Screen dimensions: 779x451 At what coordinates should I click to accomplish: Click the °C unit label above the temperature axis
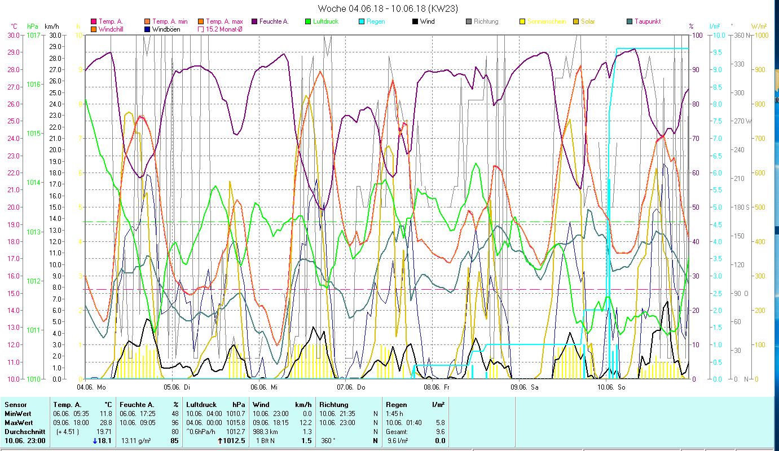coord(14,26)
